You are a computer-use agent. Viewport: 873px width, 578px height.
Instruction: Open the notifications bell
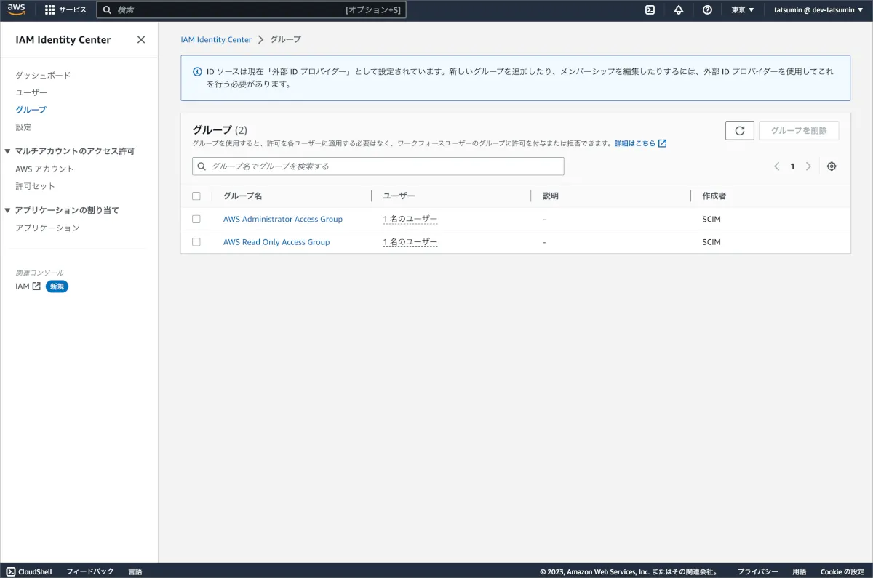(x=679, y=10)
